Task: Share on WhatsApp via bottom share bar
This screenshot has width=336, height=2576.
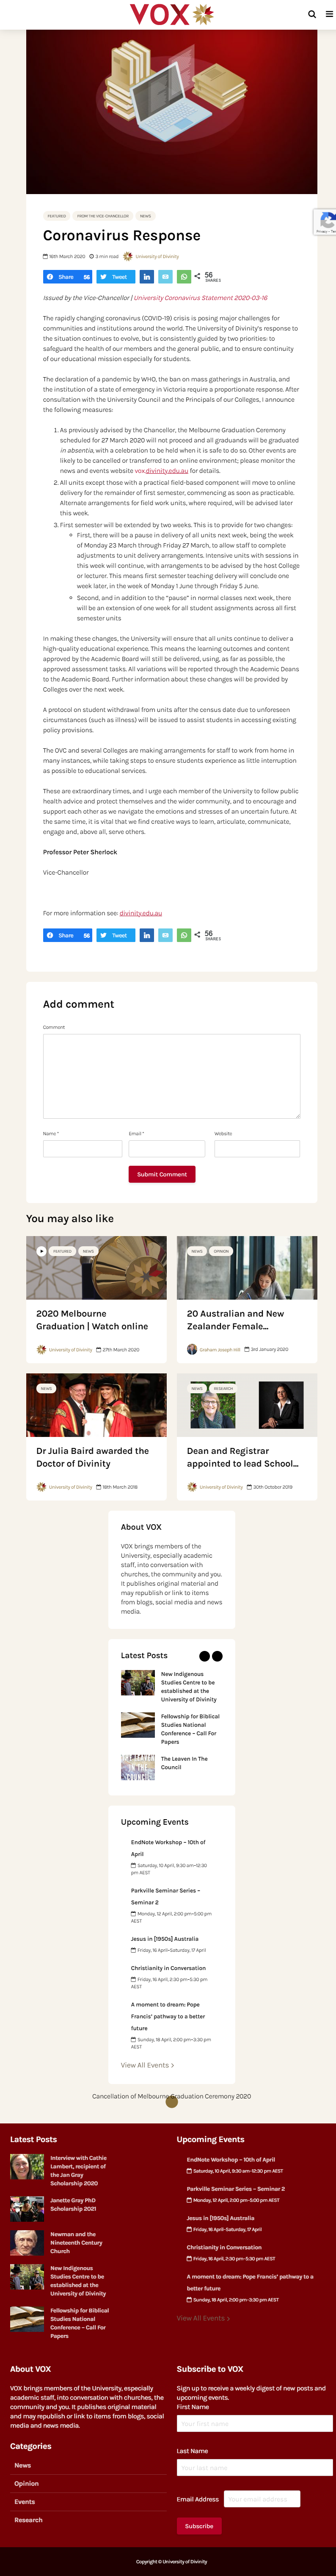Action: (x=183, y=935)
